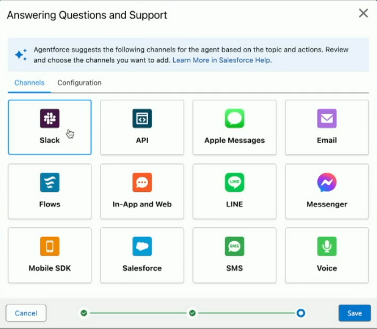Pick the Email channel icon
This screenshot has width=377, height=329.
(x=327, y=118)
